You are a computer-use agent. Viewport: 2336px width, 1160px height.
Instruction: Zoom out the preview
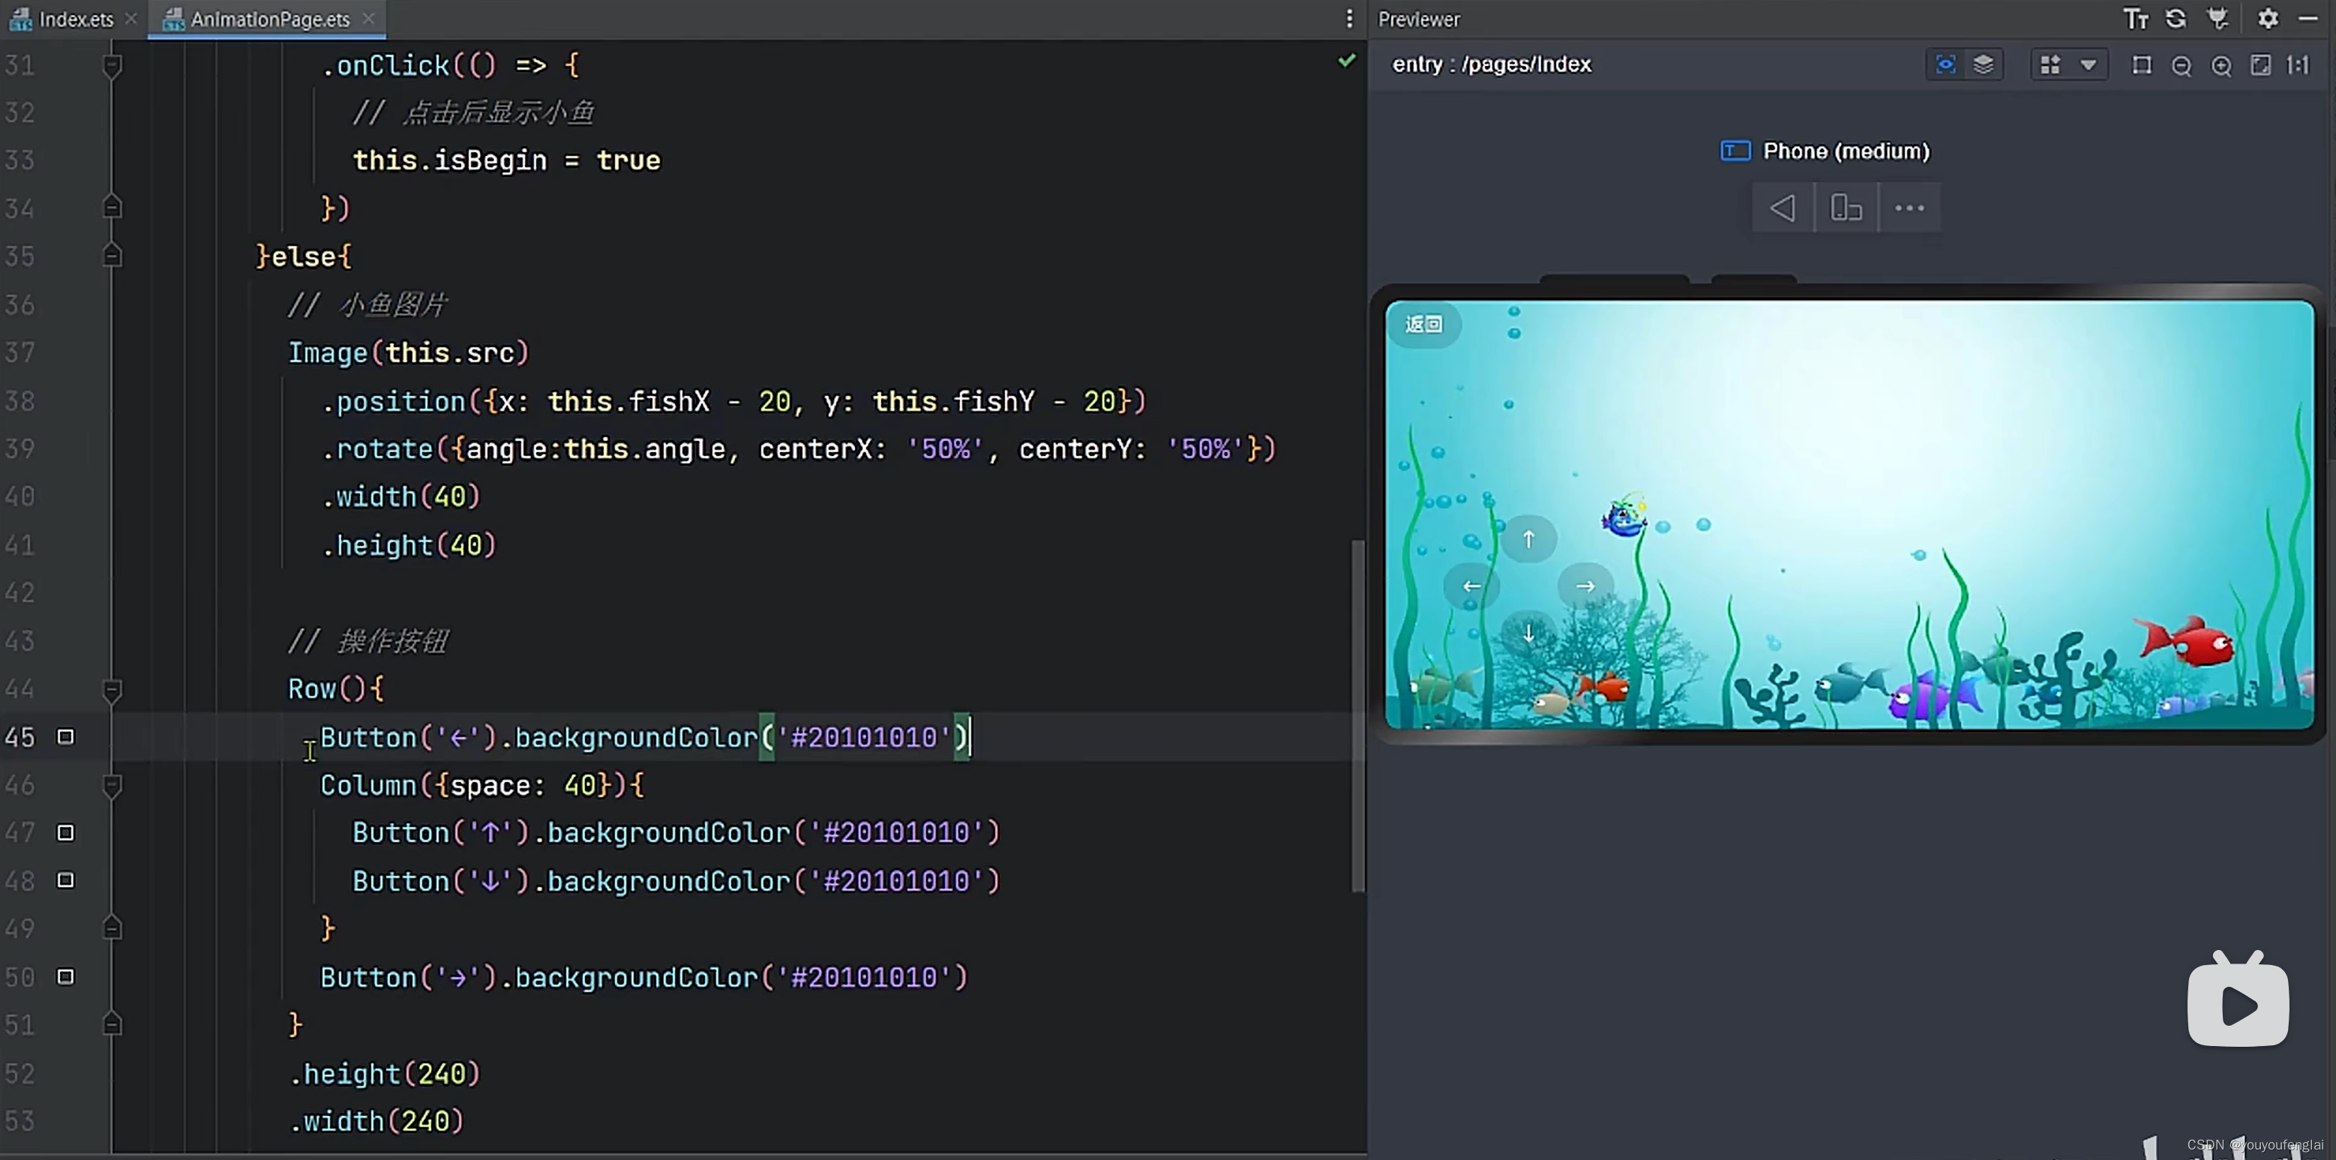click(x=2181, y=65)
